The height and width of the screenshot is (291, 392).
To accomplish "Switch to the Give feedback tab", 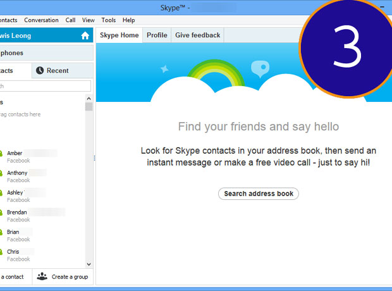I will pyautogui.click(x=197, y=35).
